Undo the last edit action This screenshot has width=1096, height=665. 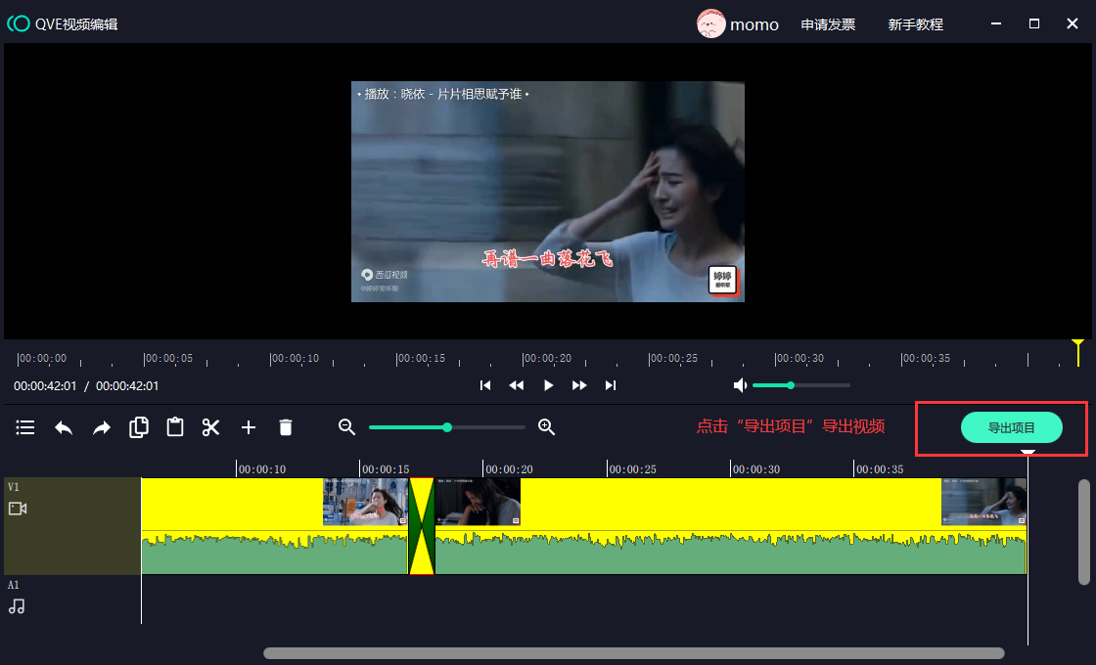click(x=64, y=427)
